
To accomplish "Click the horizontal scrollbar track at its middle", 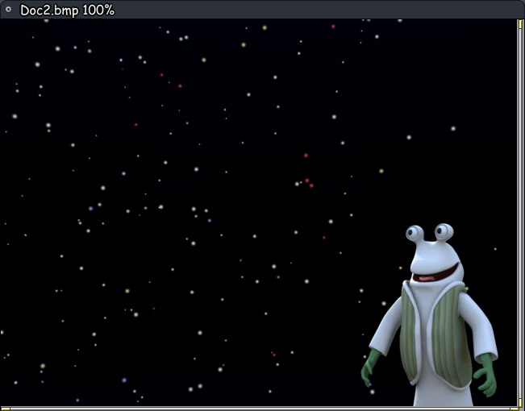I will click(259, 409).
